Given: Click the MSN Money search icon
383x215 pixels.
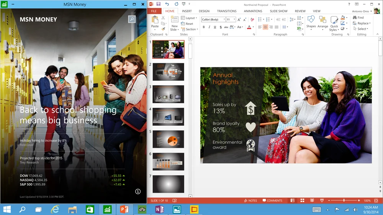Looking at the screenshot, I should (x=131, y=19).
